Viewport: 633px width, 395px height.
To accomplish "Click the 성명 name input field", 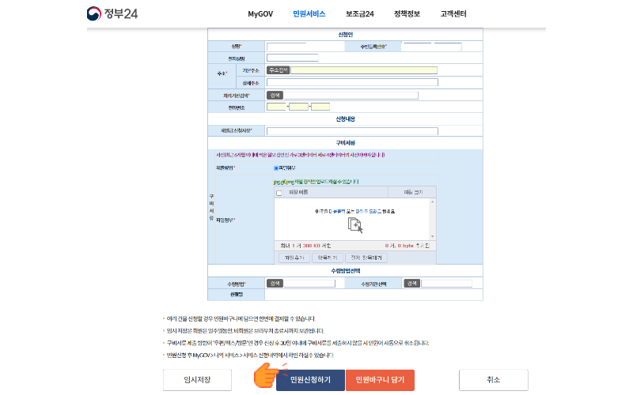I will [x=286, y=47].
